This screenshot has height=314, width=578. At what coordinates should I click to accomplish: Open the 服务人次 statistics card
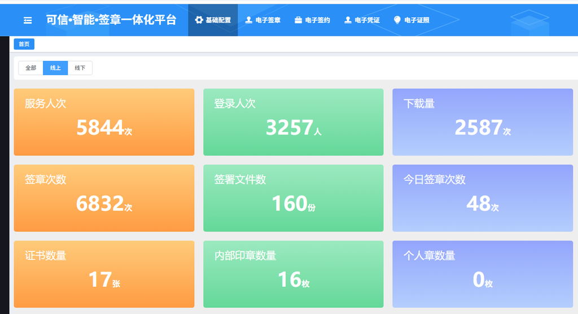point(104,122)
